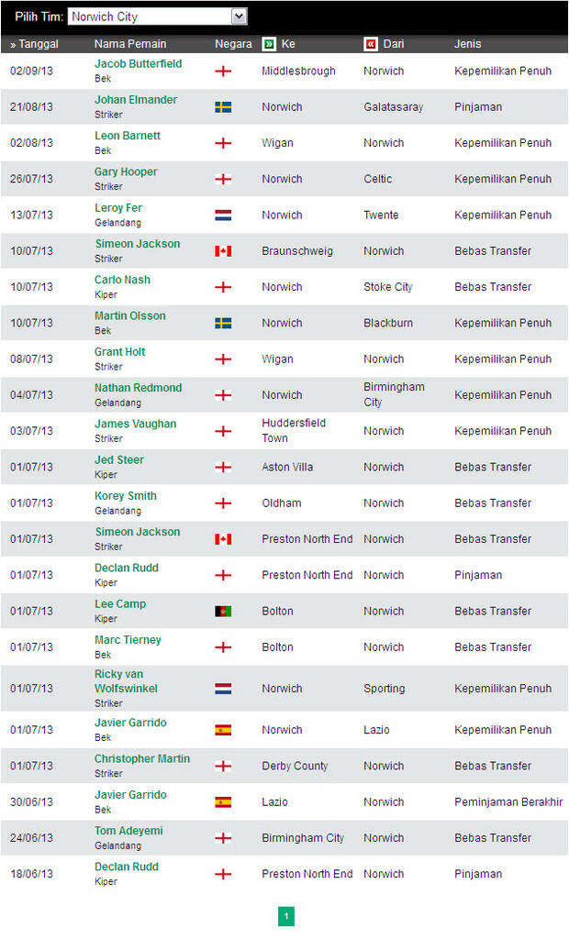
Task: Open Nathan Redmond's player page
Action: click(x=138, y=388)
